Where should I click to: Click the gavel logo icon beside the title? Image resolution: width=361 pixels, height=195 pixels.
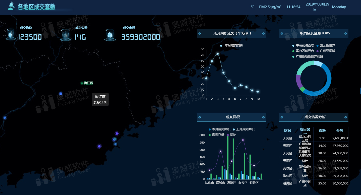(11, 6)
